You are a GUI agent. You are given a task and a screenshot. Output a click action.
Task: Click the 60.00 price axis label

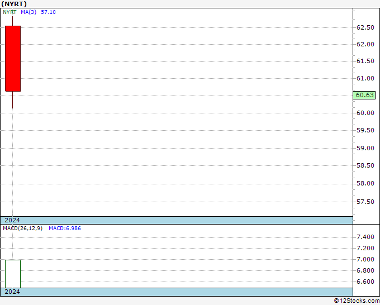point(365,113)
